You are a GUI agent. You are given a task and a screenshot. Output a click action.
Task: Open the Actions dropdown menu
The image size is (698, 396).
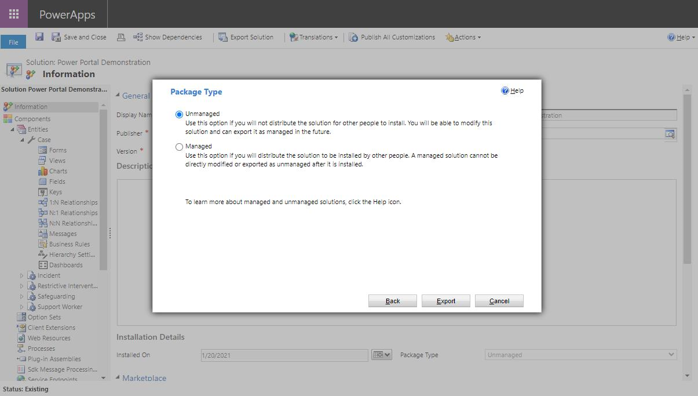[463, 37]
